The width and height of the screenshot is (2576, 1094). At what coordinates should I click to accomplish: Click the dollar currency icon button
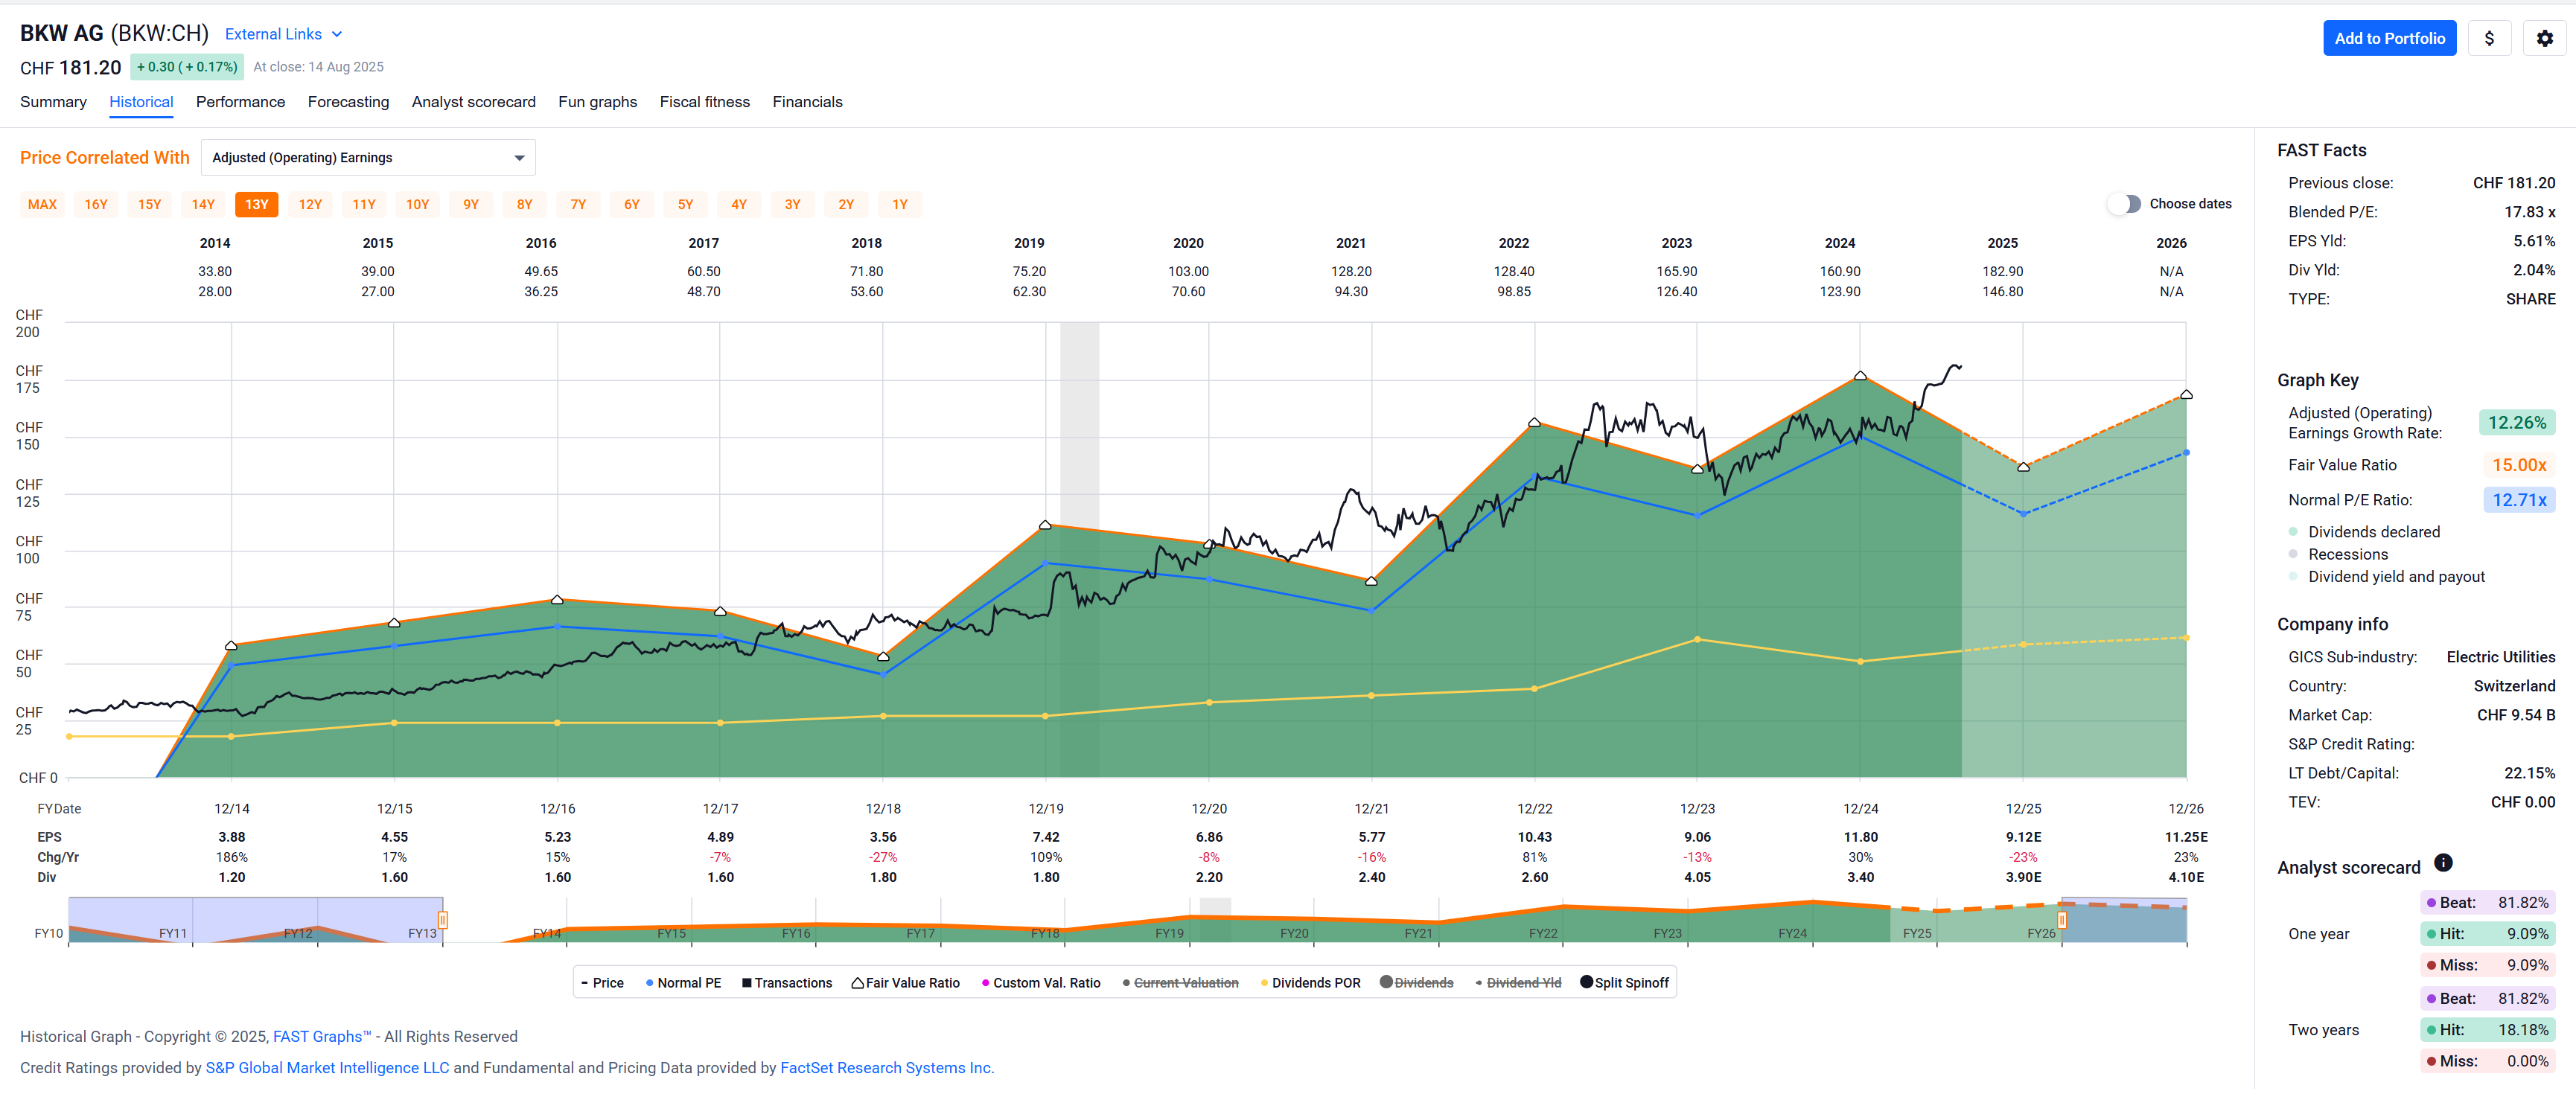coord(2489,38)
